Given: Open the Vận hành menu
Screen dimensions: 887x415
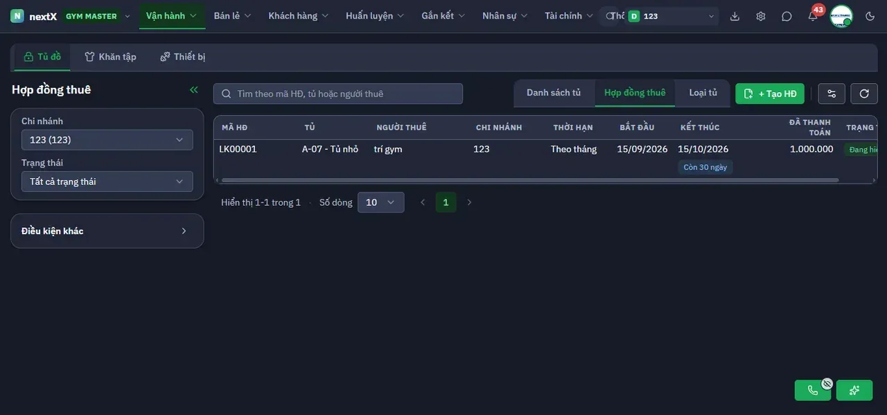Looking at the screenshot, I should tap(172, 16).
